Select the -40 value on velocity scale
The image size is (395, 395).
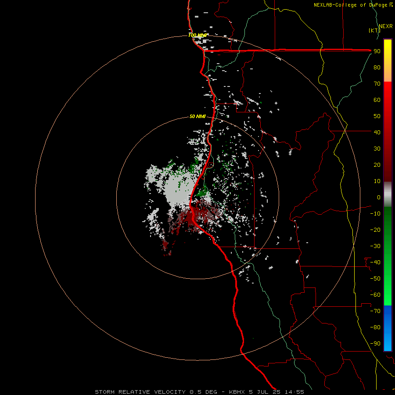375,262
